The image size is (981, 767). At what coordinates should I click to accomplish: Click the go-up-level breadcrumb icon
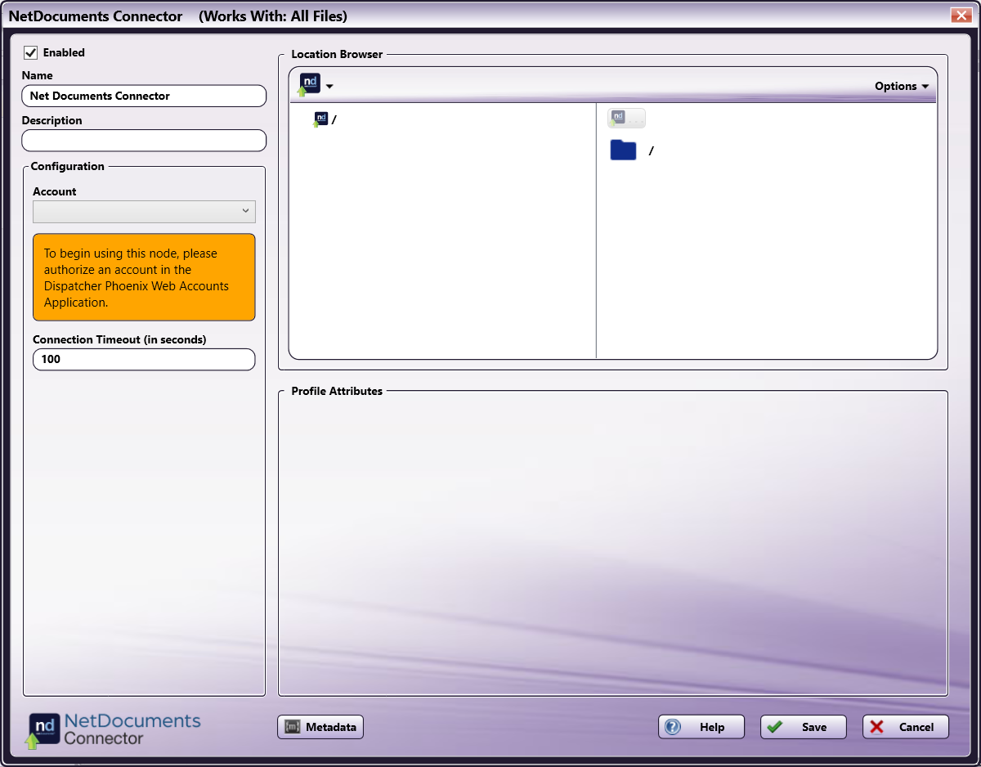click(626, 118)
